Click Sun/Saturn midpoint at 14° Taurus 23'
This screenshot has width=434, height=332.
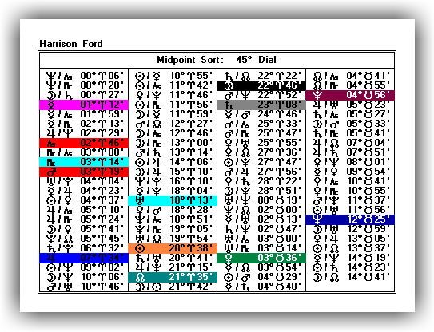pos(351,267)
